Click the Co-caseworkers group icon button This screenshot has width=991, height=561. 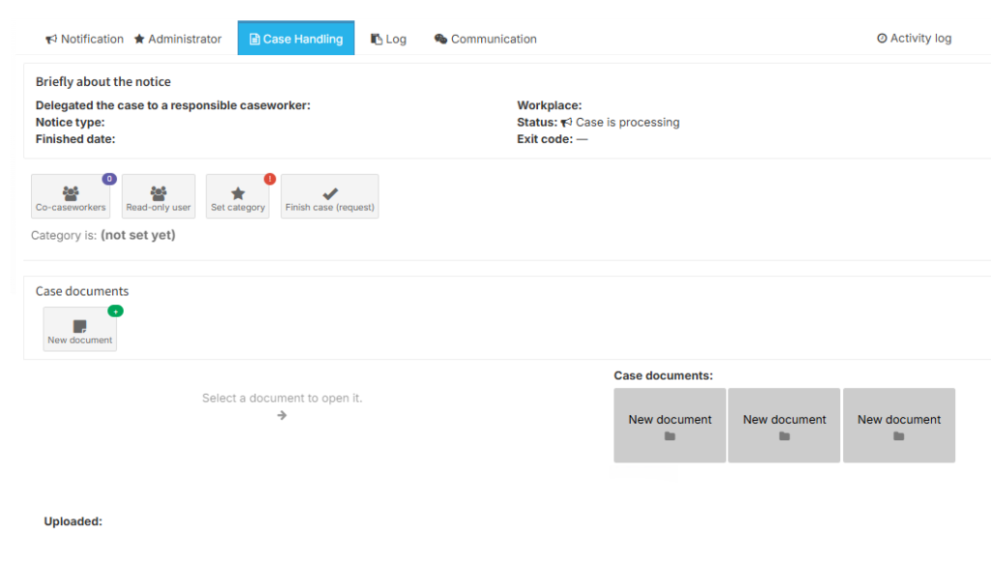tap(71, 196)
